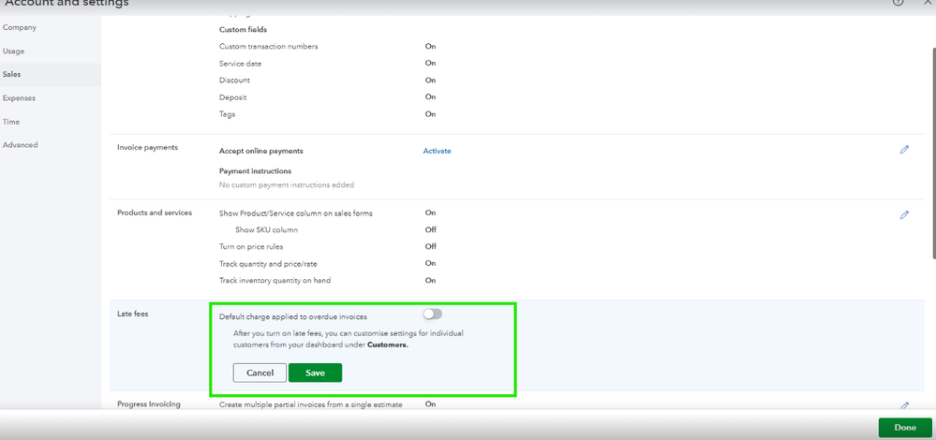The height and width of the screenshot is (440, 936).
Task: Click Invoice payments section label
Action: click(147, 147)
